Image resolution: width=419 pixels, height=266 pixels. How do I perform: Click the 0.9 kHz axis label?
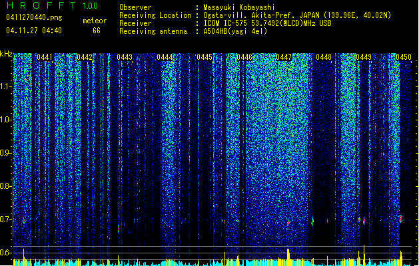coord(6,153)
